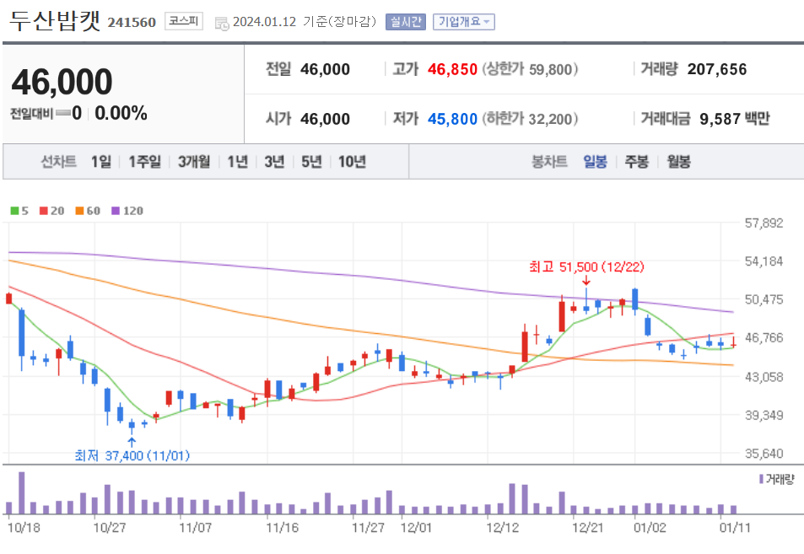Viewport: 804px width, 554px height.
Task: Click the low price value 45,800
Action: click(x=452, y=119)
